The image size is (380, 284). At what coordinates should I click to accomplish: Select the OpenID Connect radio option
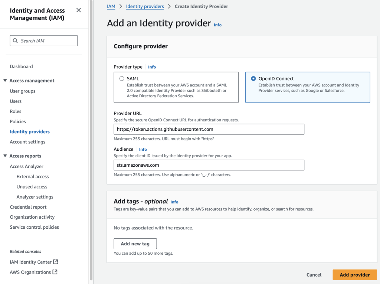pos(253,79)
